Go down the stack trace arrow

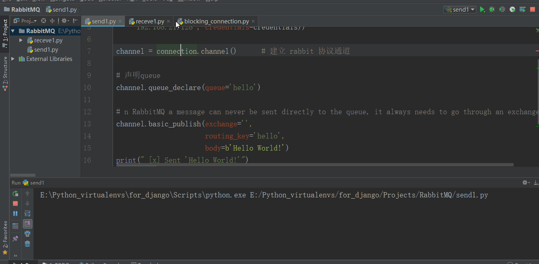pyautogui.click(x=27, y=203)
